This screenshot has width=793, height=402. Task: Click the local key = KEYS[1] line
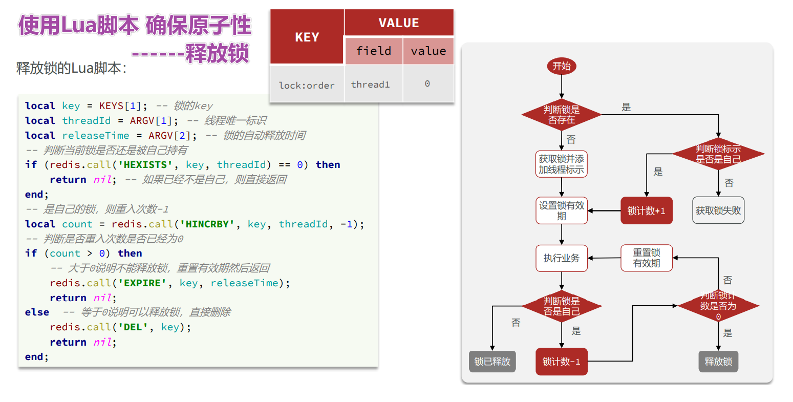[119, 106]
